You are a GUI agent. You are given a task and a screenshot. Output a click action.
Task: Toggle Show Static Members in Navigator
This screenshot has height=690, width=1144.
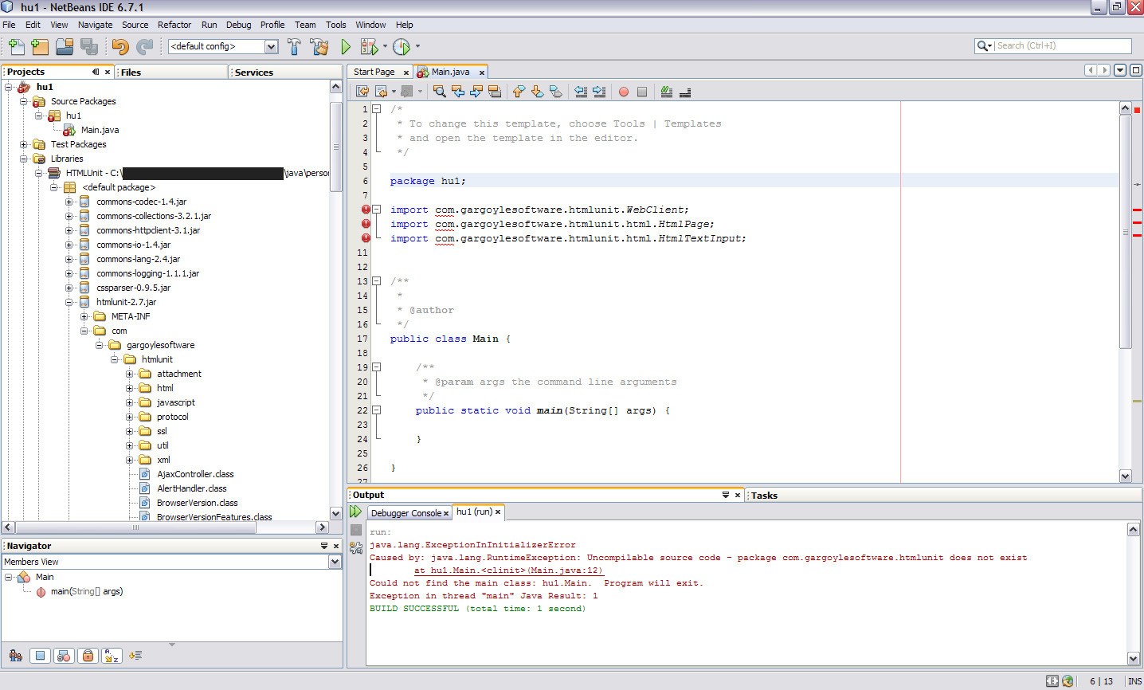pos(64,656)
